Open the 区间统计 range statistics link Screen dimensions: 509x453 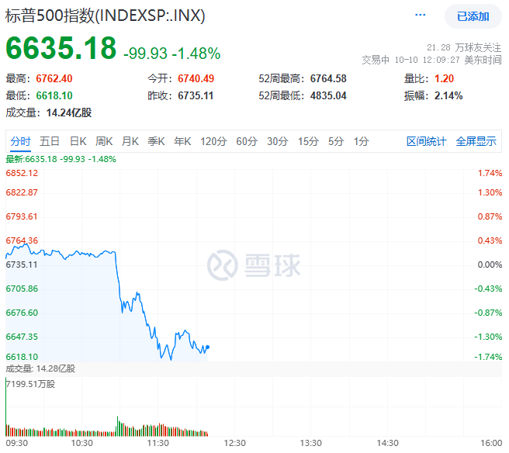(x=427, y=141)
